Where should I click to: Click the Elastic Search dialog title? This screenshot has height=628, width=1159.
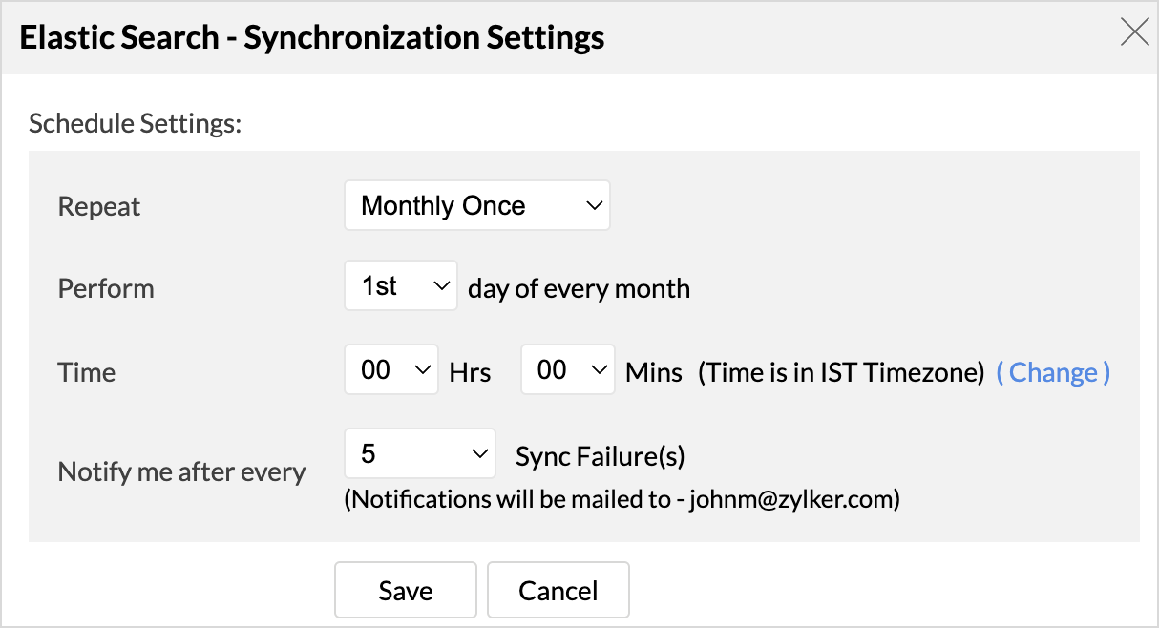click(x=312, y=37)
